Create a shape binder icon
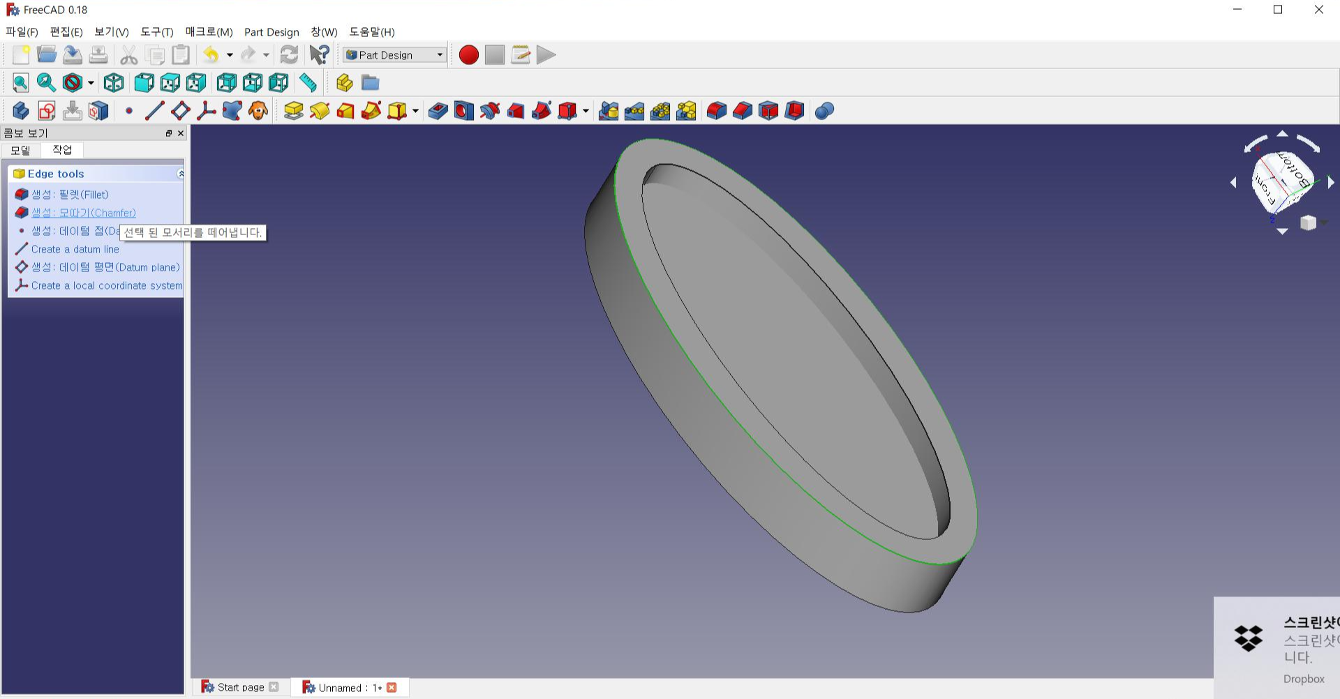1340x699 pixels. click(232, 110)
